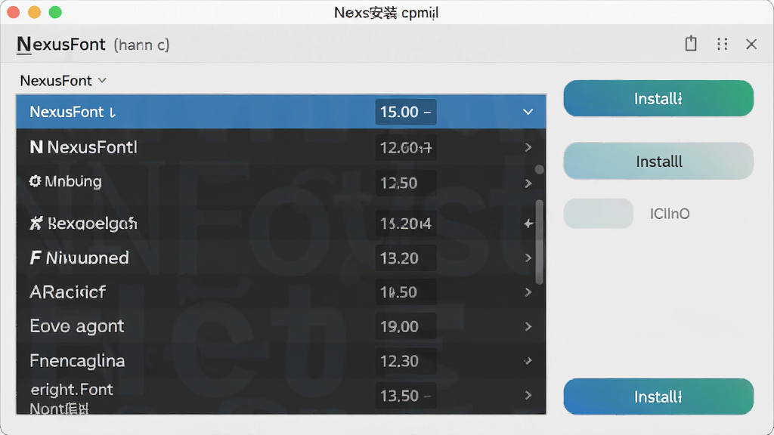
Task: Select the Mnbung font row
Action: [281, 183]
